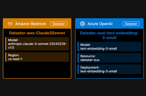Click Dataster badge on Amazon Bedrock card
The height and width of the screenshot is (96, 146).
click(x=59, y=24)
